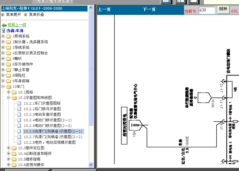The image size is (239, 171).
Task: Click the 跳转 jump button
Action: point(223,10)
